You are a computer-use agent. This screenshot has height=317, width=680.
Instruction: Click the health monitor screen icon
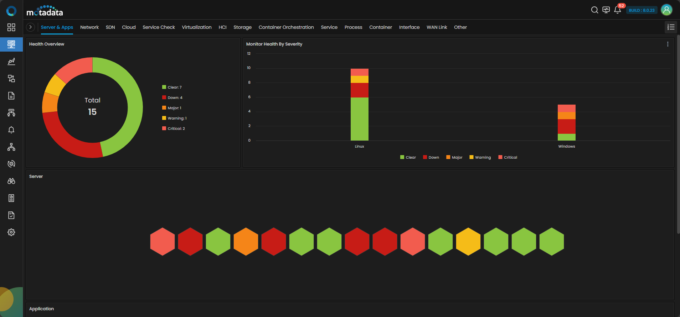pos(606,10)
